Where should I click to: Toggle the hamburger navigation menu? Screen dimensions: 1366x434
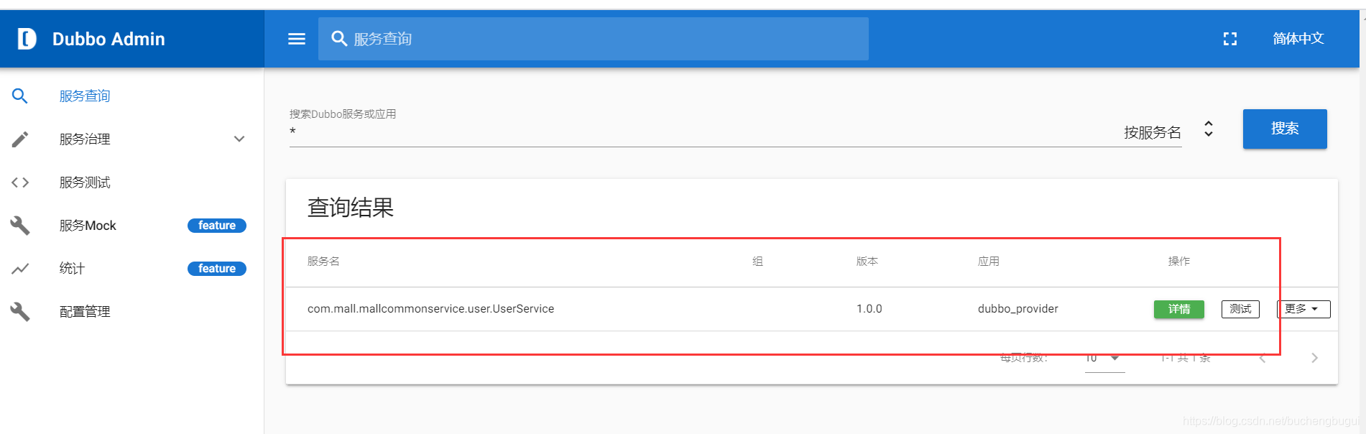point(297,39)
